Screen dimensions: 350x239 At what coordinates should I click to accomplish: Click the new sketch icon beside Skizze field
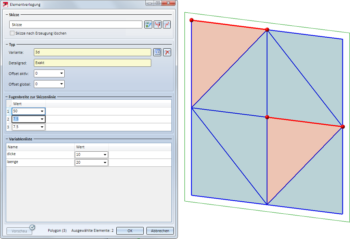(148, 25)
